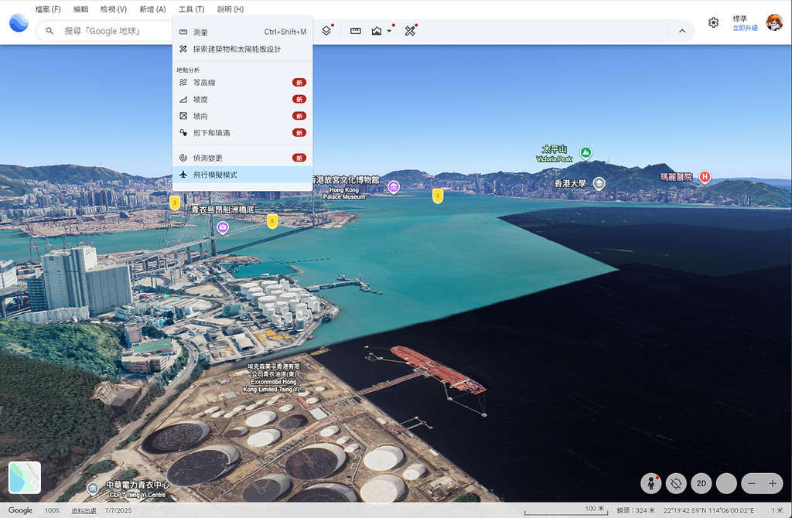
Task: Open the minimap thumbnail at bottom left
Action: click(25, 478)
